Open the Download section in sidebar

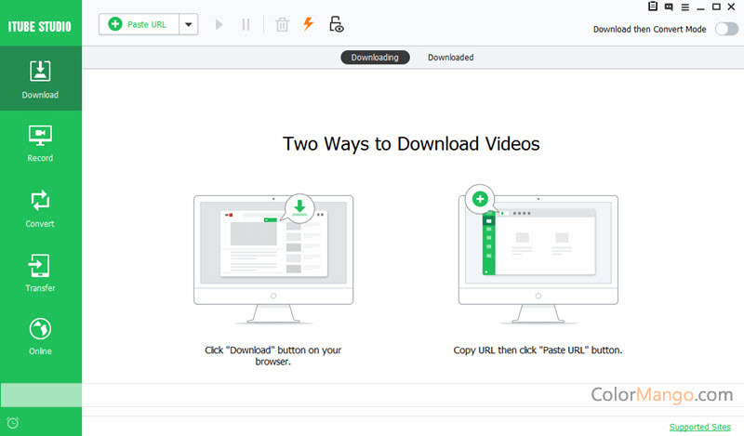coord(40,79)
